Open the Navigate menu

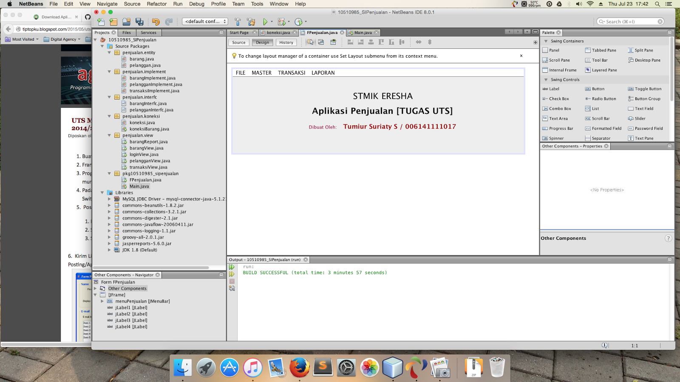pos(107,4)
